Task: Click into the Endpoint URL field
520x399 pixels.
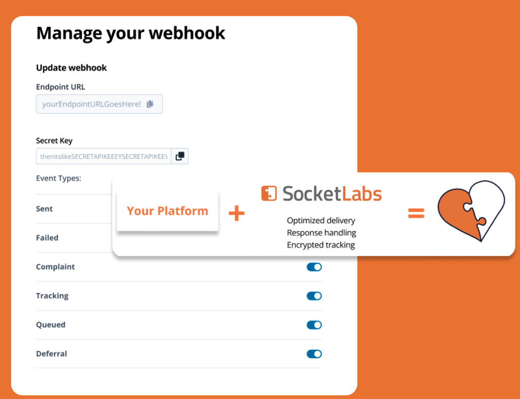Action: [99, 104]
